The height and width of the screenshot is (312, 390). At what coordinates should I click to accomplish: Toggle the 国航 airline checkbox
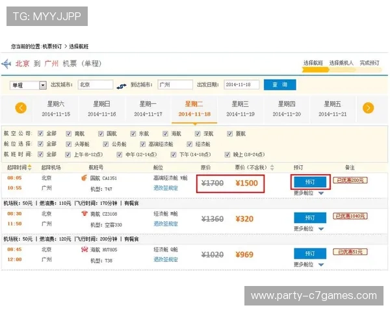point(101,134)
